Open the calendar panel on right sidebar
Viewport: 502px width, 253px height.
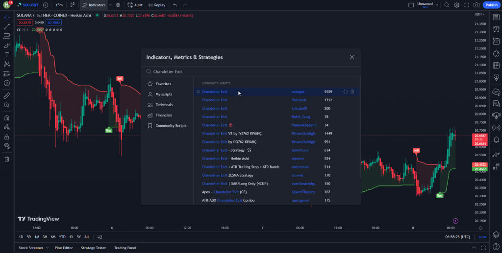[x=496, y=65]
